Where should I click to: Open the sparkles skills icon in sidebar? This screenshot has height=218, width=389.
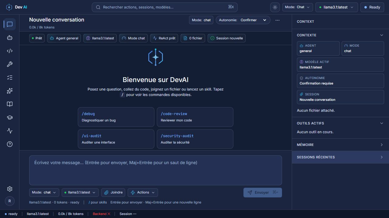[10, 91]
